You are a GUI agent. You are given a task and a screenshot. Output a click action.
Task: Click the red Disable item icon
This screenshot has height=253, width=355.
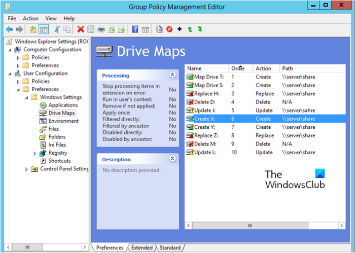tap(169, 29)
